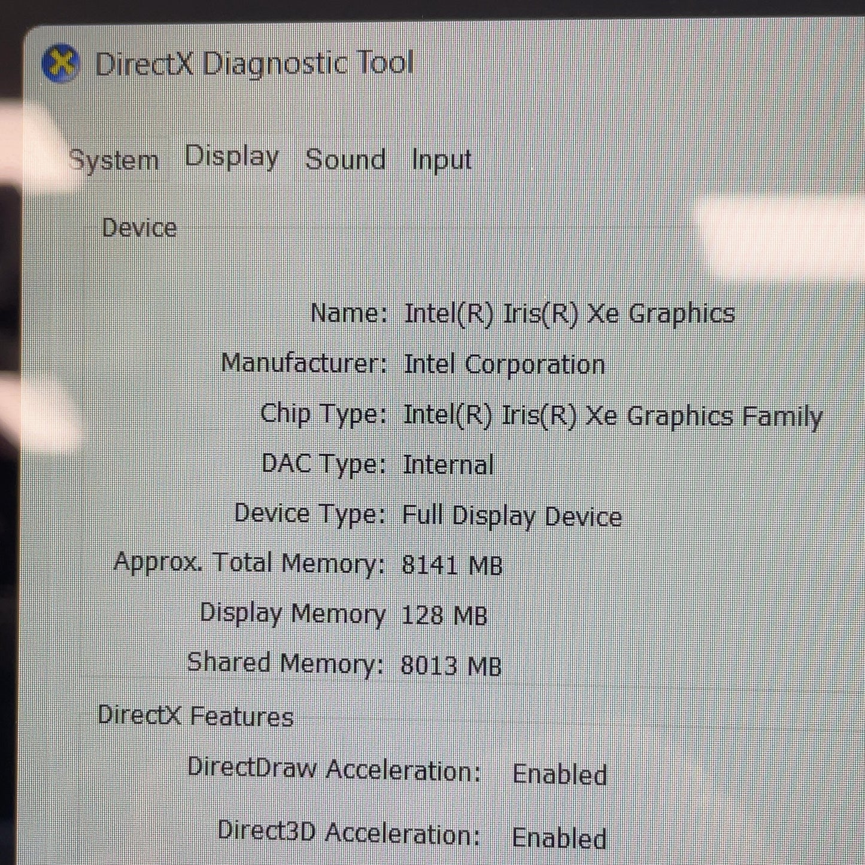
Task: Select the Device group heading
Action: (x=139, y=228)
